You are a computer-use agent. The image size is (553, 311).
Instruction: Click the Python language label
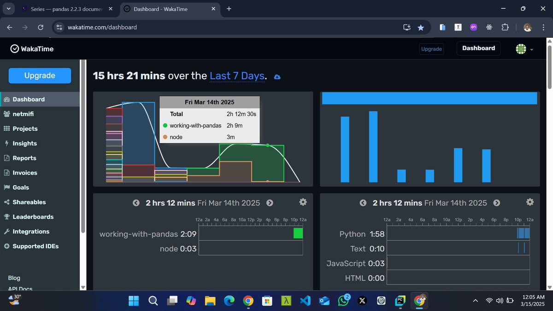pyautogui.click(x=353, y=234)
